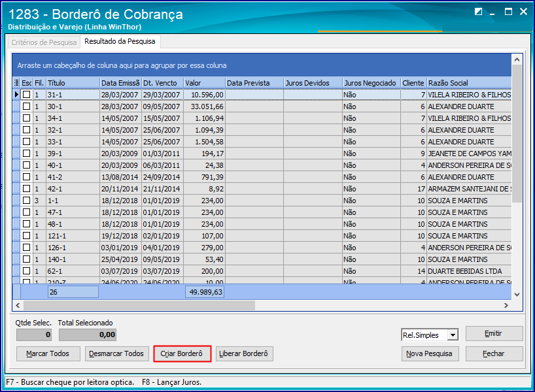The image size is (535, 392).
Task: Maximize the Borderô de Cobrança window
Action: coord(509,12)
